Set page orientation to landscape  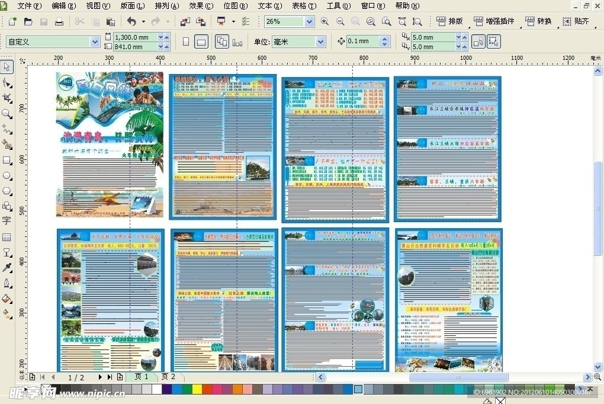point(201,42)
